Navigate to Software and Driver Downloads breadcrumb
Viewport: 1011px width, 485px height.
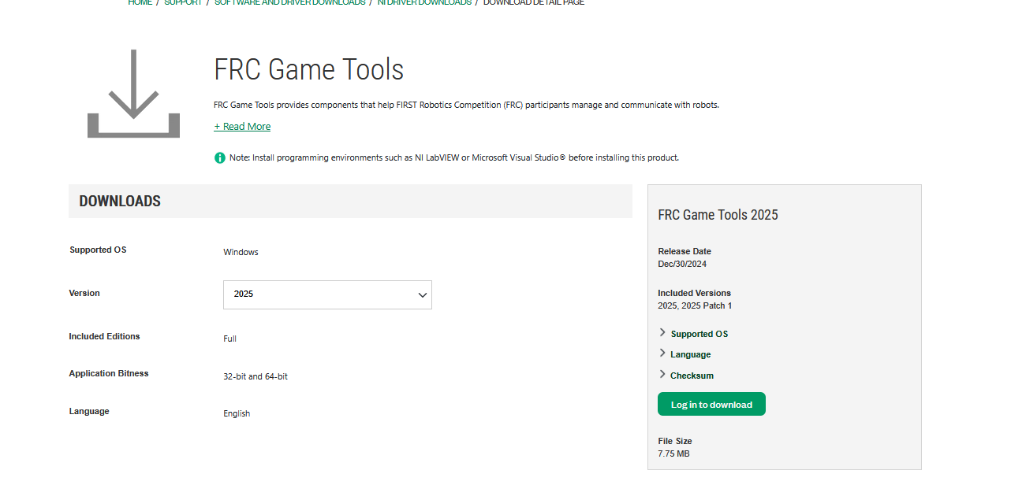[x=289, y=2]
